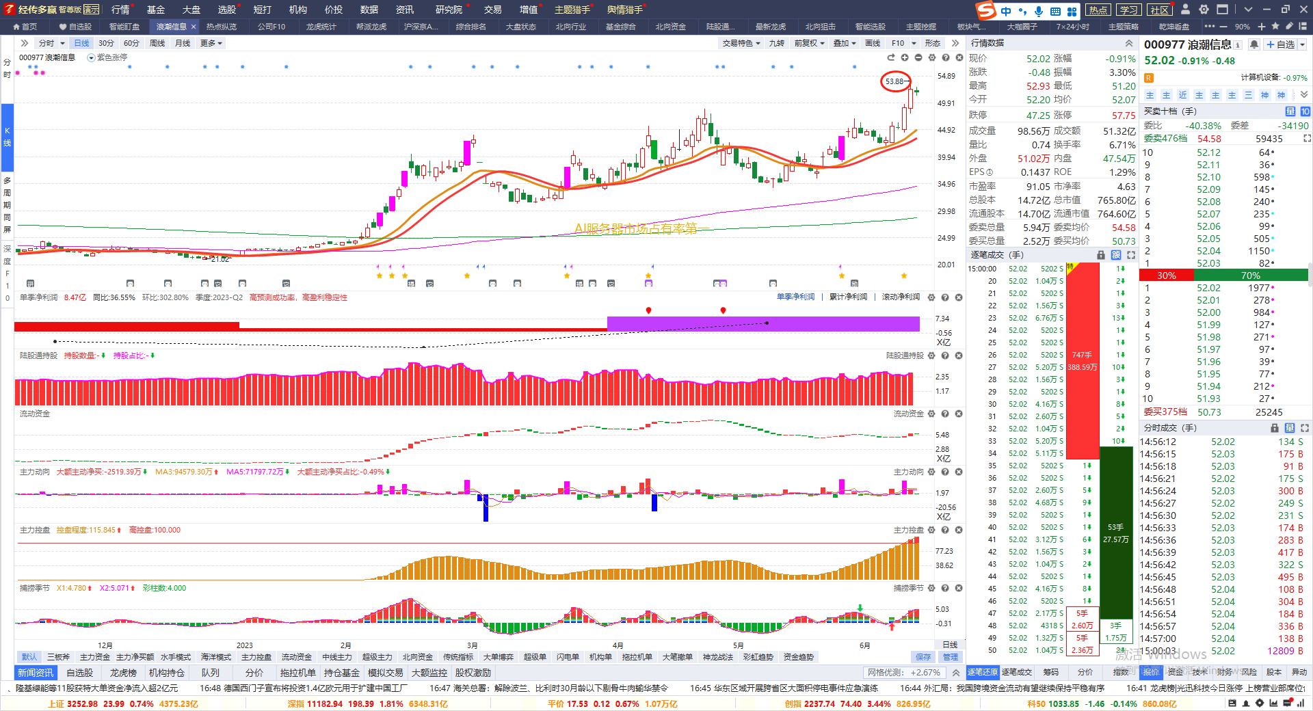Open the 紫色涨停 indicator dropdown
1313x711 pixels.
coord(91,57)
